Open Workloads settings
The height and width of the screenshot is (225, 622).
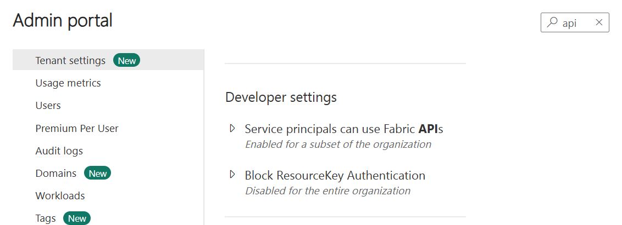coord(60,196)
